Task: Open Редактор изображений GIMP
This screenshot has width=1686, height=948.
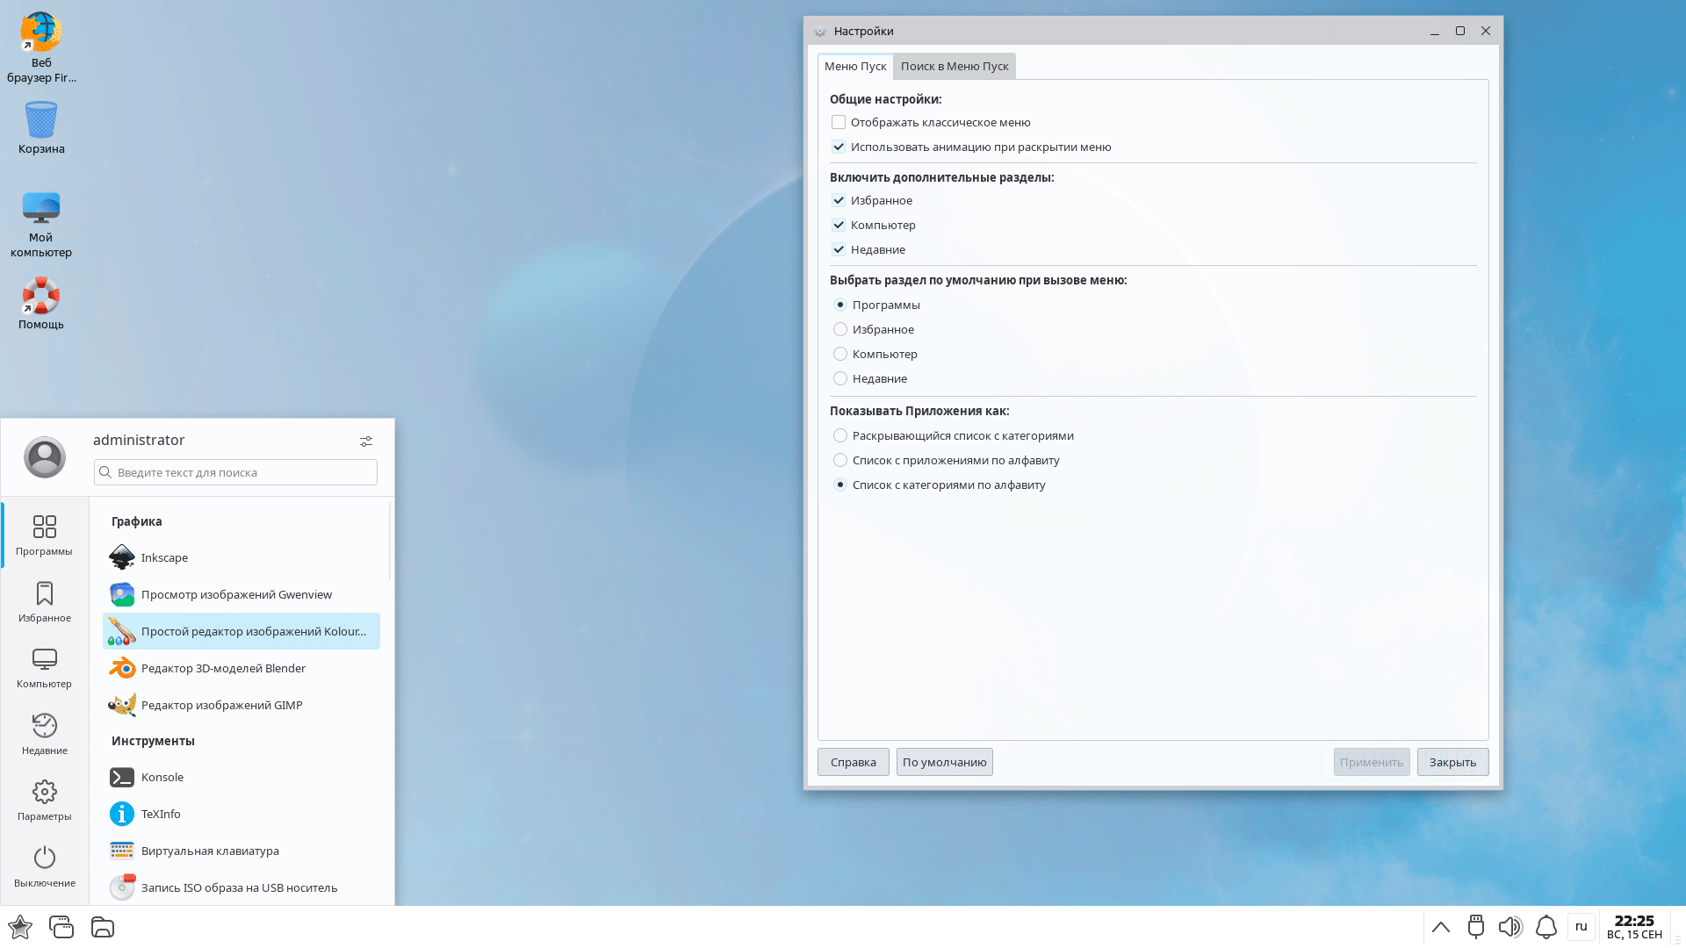Action: tap(221, 706)
